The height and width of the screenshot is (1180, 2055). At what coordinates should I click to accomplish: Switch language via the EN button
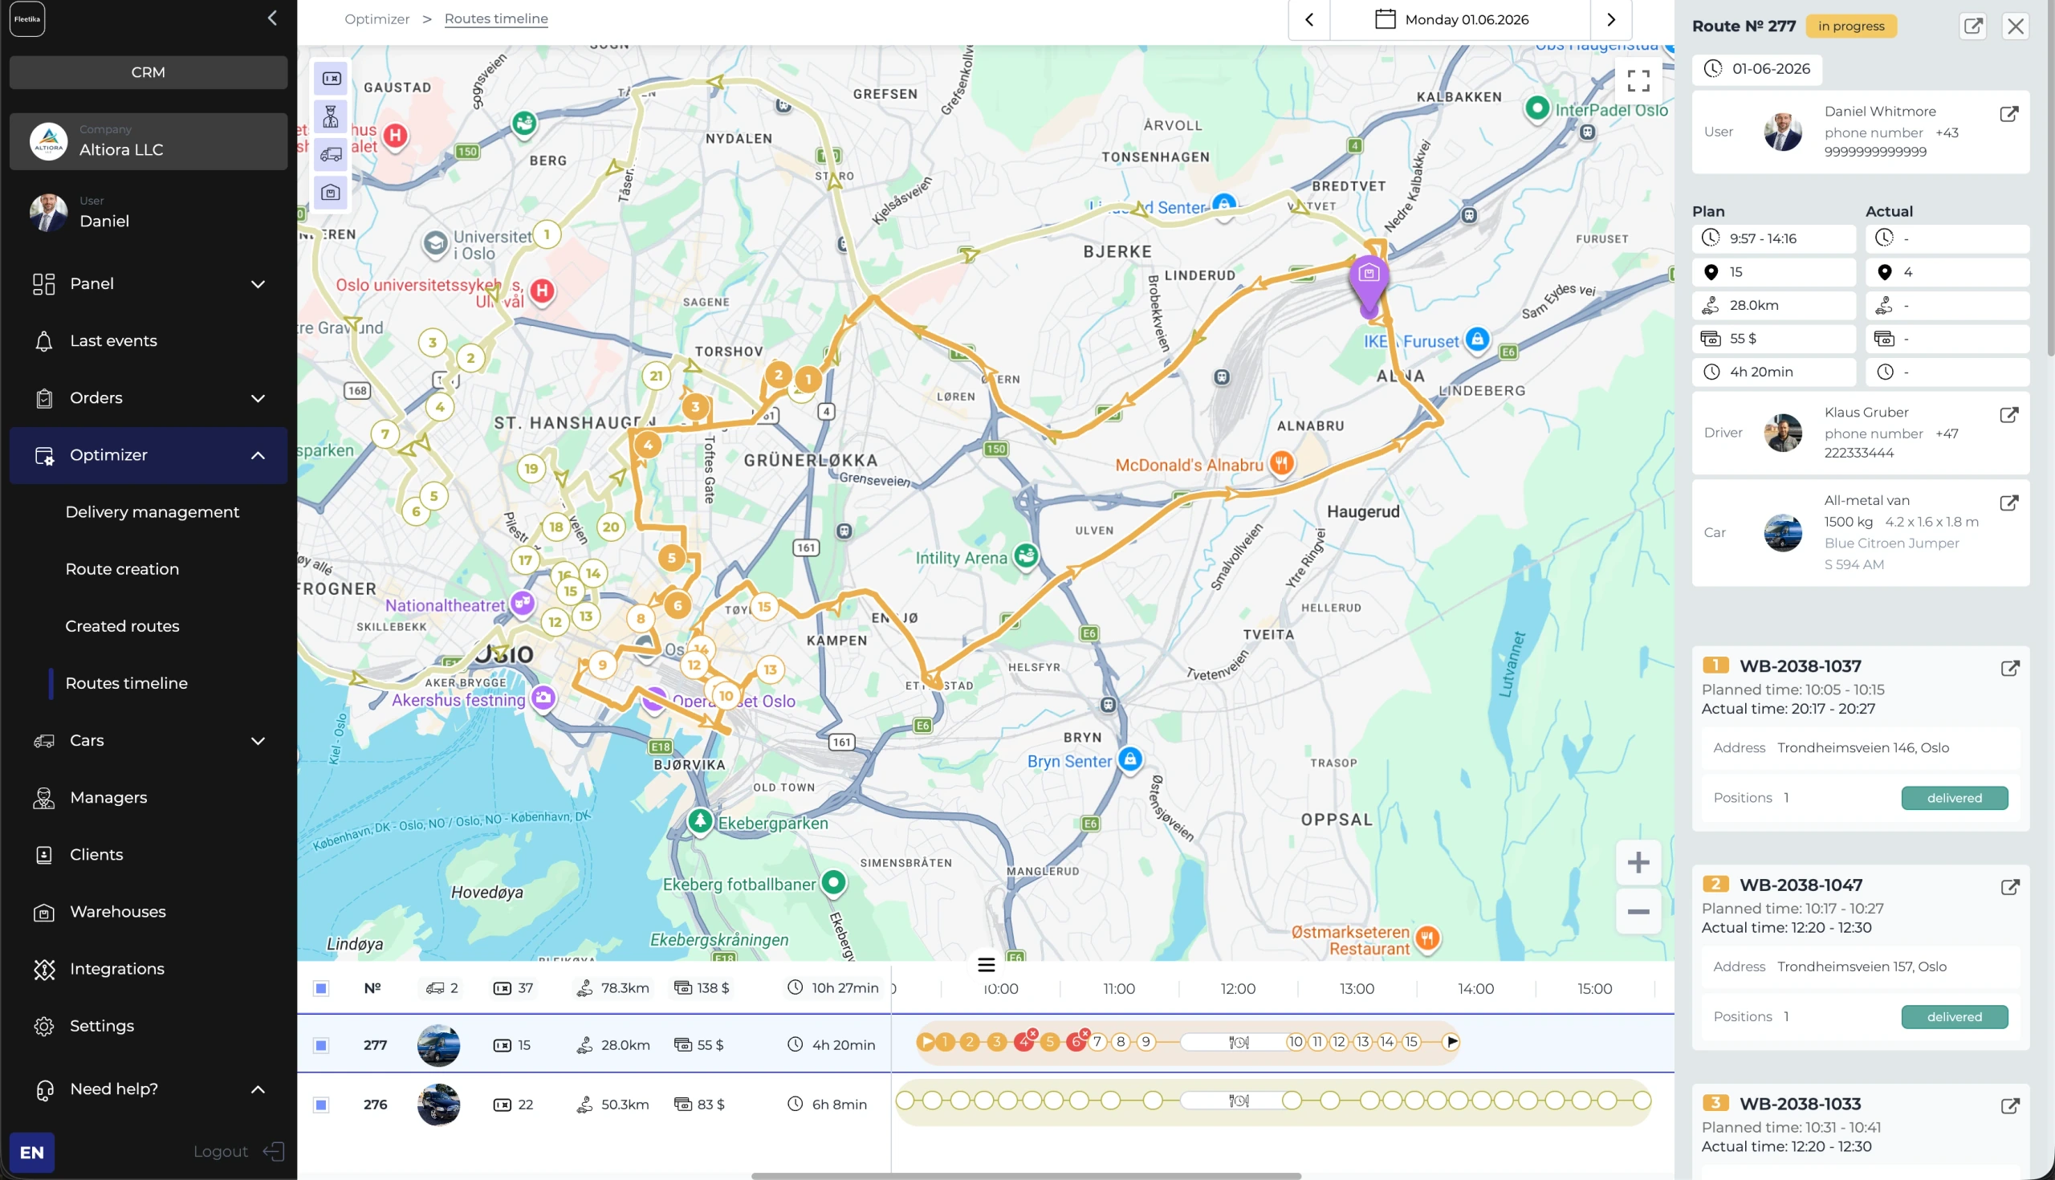31,1153
